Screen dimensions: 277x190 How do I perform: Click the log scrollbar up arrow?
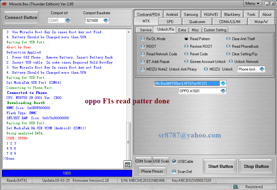click(129, 32)
